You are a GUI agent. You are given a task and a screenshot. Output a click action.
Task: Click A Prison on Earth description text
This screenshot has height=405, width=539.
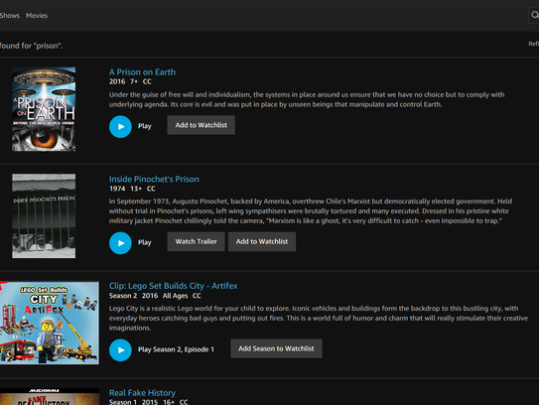pos(307,99)
